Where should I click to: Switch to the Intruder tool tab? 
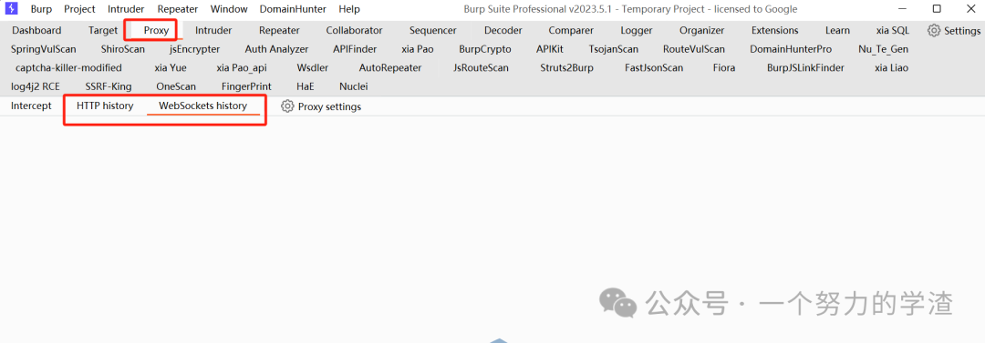pos(213,30)
